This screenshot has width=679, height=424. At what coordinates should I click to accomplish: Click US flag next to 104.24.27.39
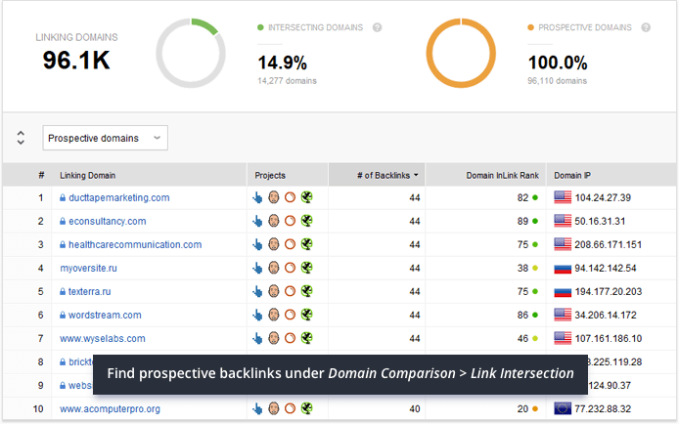coord(563,197)
